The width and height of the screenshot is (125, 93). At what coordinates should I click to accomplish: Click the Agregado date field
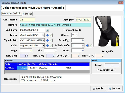click(x=83, y=20)
